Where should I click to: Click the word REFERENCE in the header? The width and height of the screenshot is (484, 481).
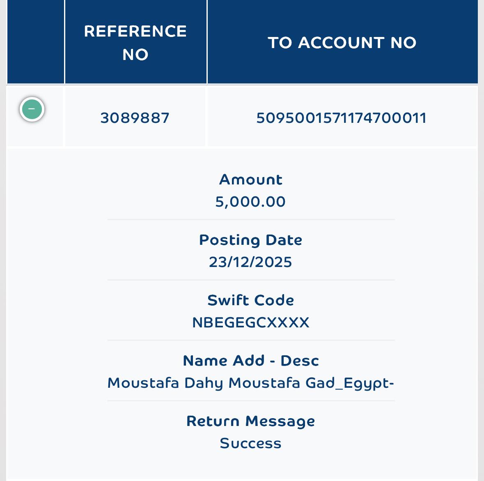point(135,31)
